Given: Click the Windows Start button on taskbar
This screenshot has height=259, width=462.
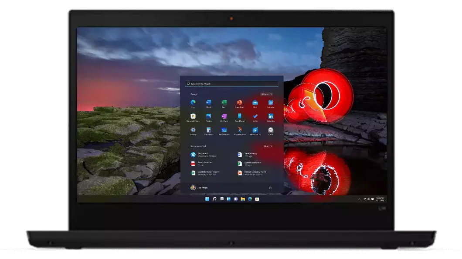Looking at the screenshot, I should 207,199.
